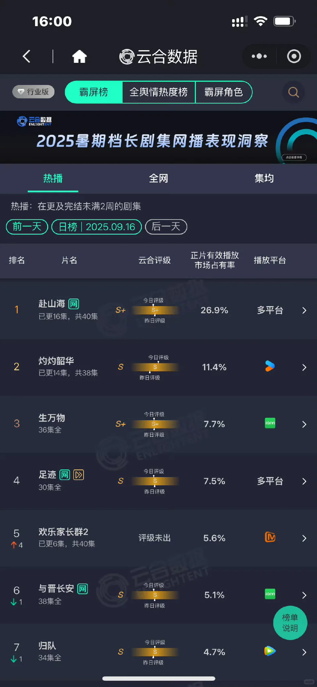The height and width of the screenshot is (687, 317).
Task: Tap Youku platform icon for 灼灼韶华
Action: (x=270, y=366)
